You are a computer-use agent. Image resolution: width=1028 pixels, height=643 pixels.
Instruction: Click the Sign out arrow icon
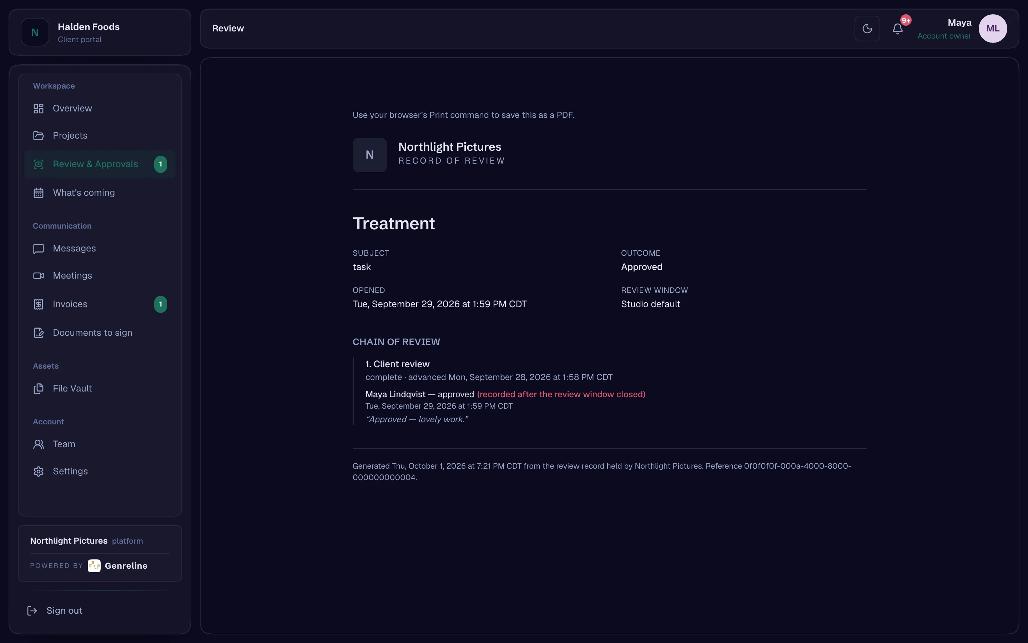(x=32, y=611)
